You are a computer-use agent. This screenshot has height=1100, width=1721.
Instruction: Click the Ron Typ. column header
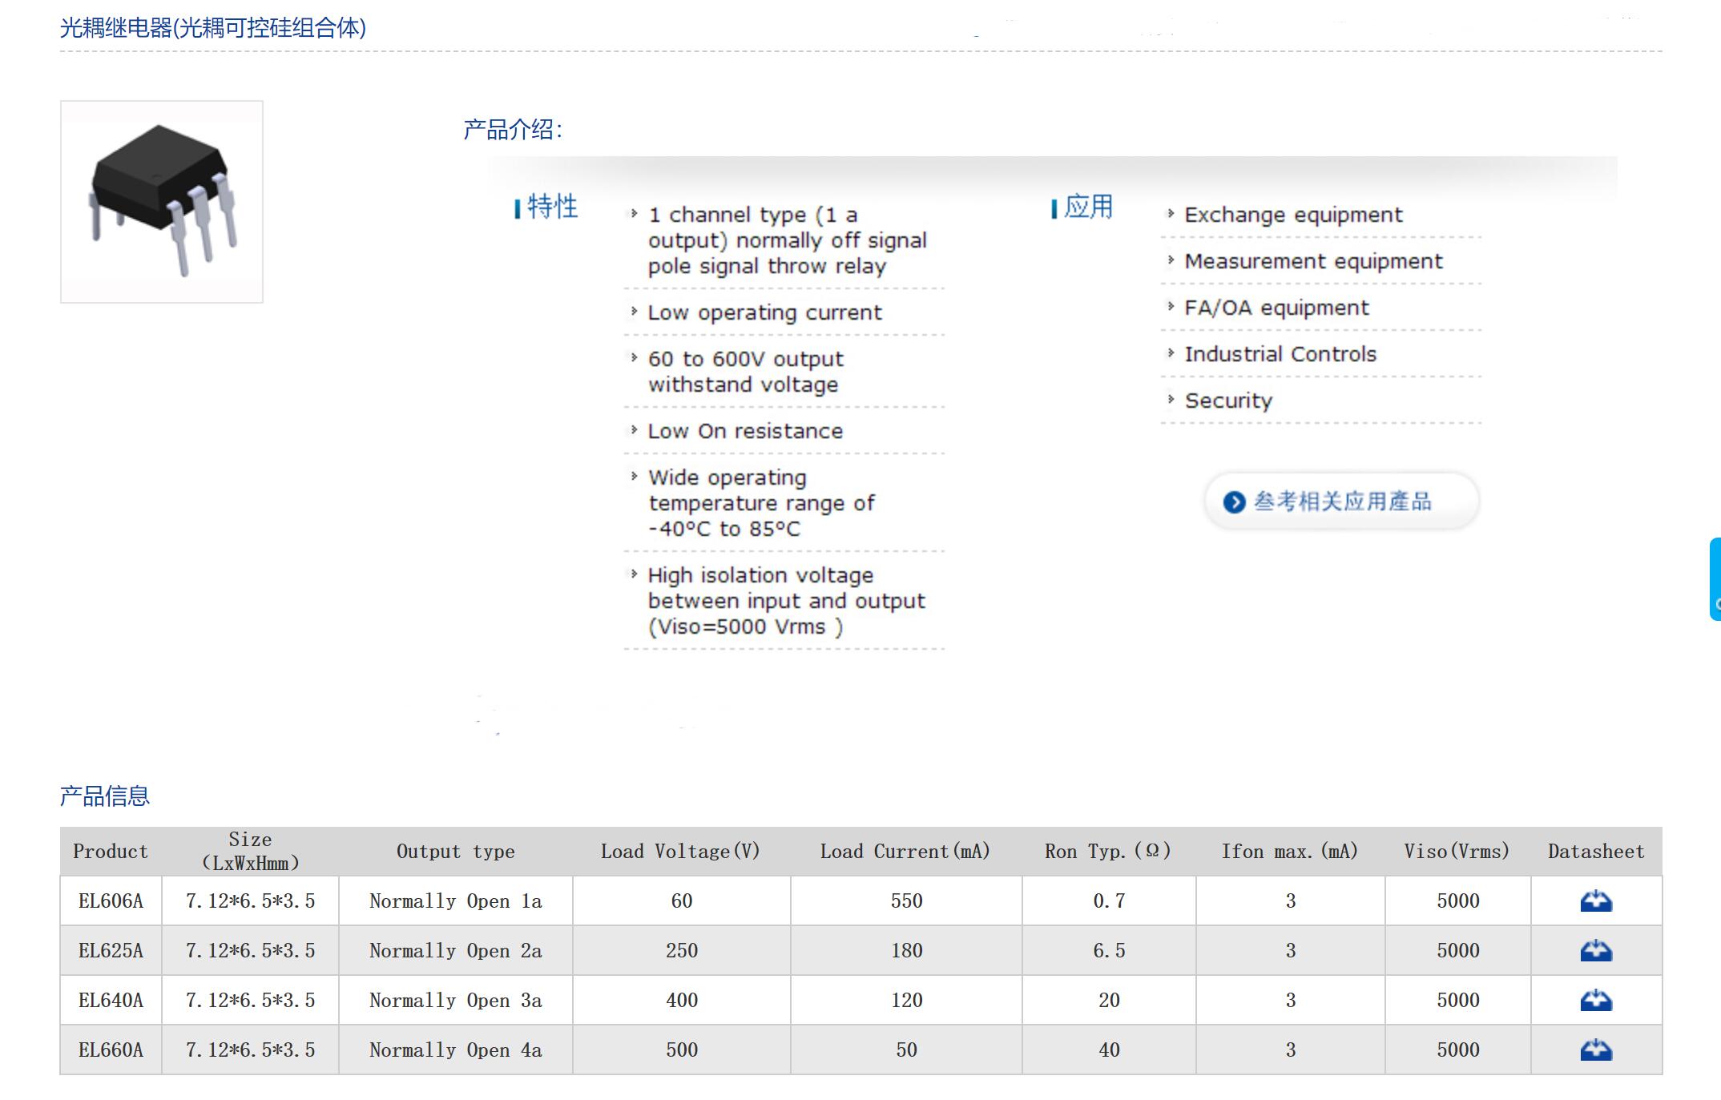(x=1108, y=852)
